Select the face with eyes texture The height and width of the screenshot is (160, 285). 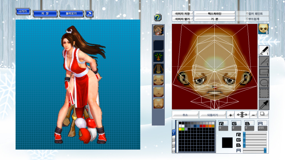click(x=158, y=80)
